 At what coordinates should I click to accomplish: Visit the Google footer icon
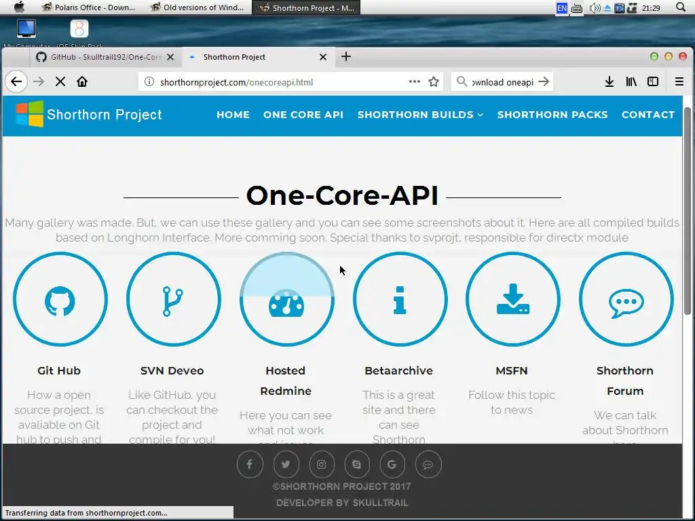(x=392, y=464)
